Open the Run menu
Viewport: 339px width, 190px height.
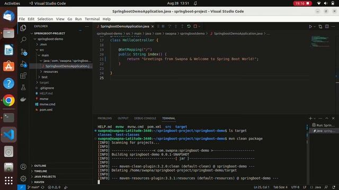coord(78,19)
